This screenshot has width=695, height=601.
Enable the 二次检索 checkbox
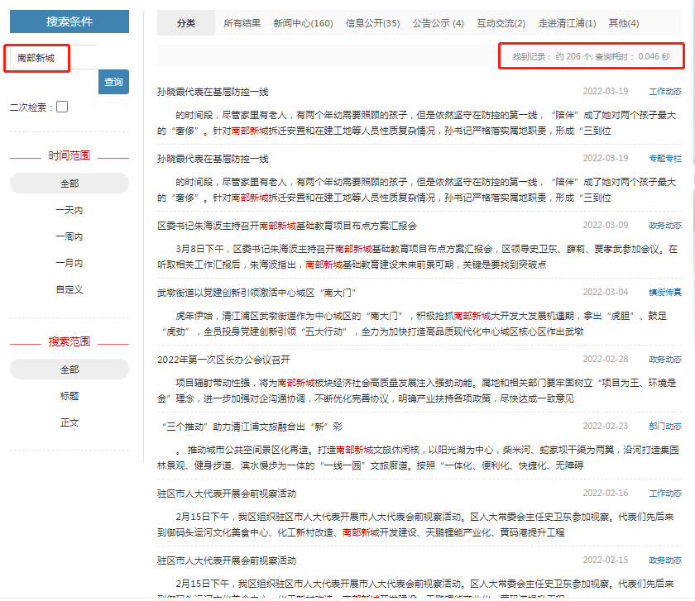point(62,107)
